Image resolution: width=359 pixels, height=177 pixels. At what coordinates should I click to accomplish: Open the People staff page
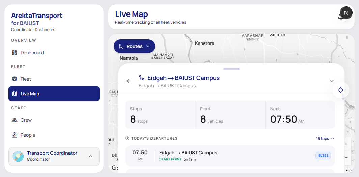coord(54,135)
